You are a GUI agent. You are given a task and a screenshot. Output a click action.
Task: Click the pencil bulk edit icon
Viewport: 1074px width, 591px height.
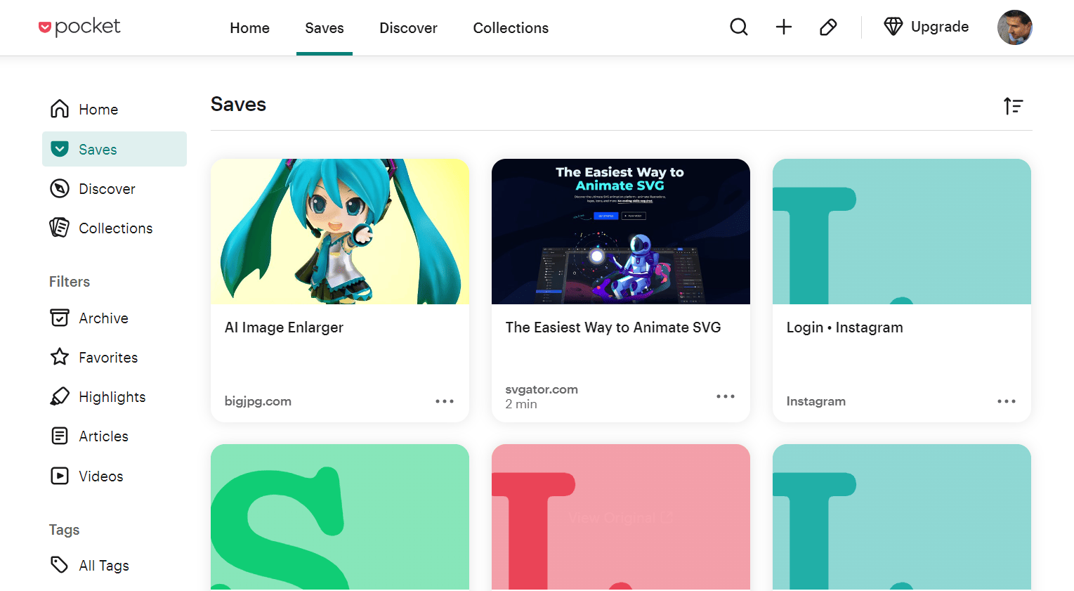[828, 27]
